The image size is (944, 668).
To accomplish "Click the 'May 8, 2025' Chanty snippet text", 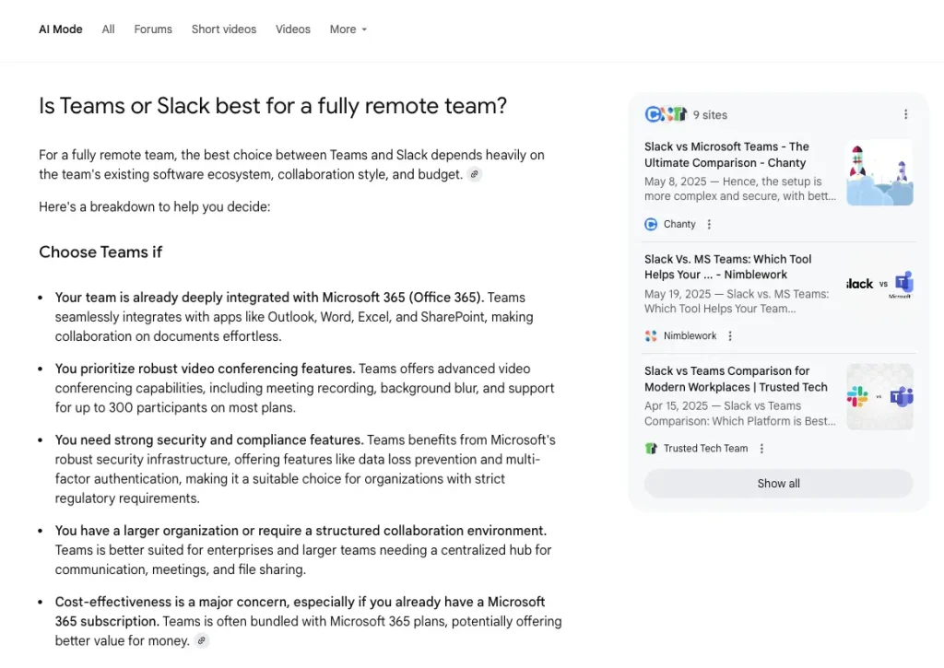I will click(x=740, y=189).
